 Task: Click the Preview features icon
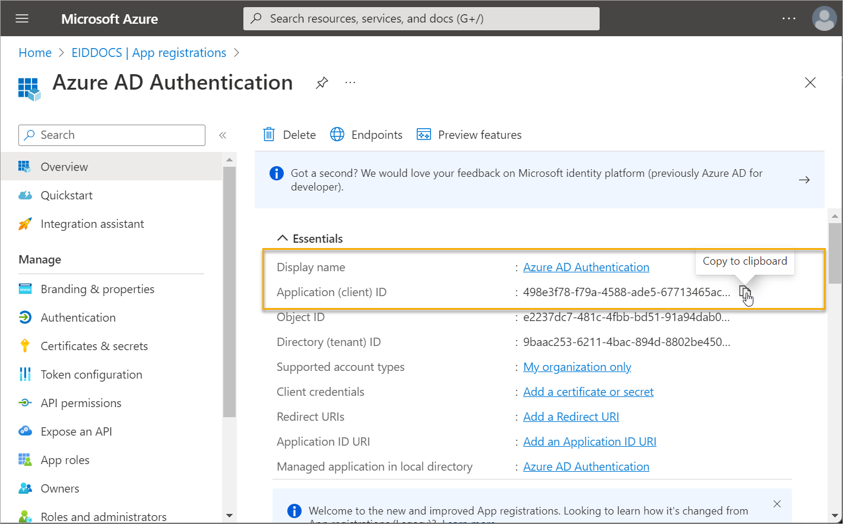(424, 134)
